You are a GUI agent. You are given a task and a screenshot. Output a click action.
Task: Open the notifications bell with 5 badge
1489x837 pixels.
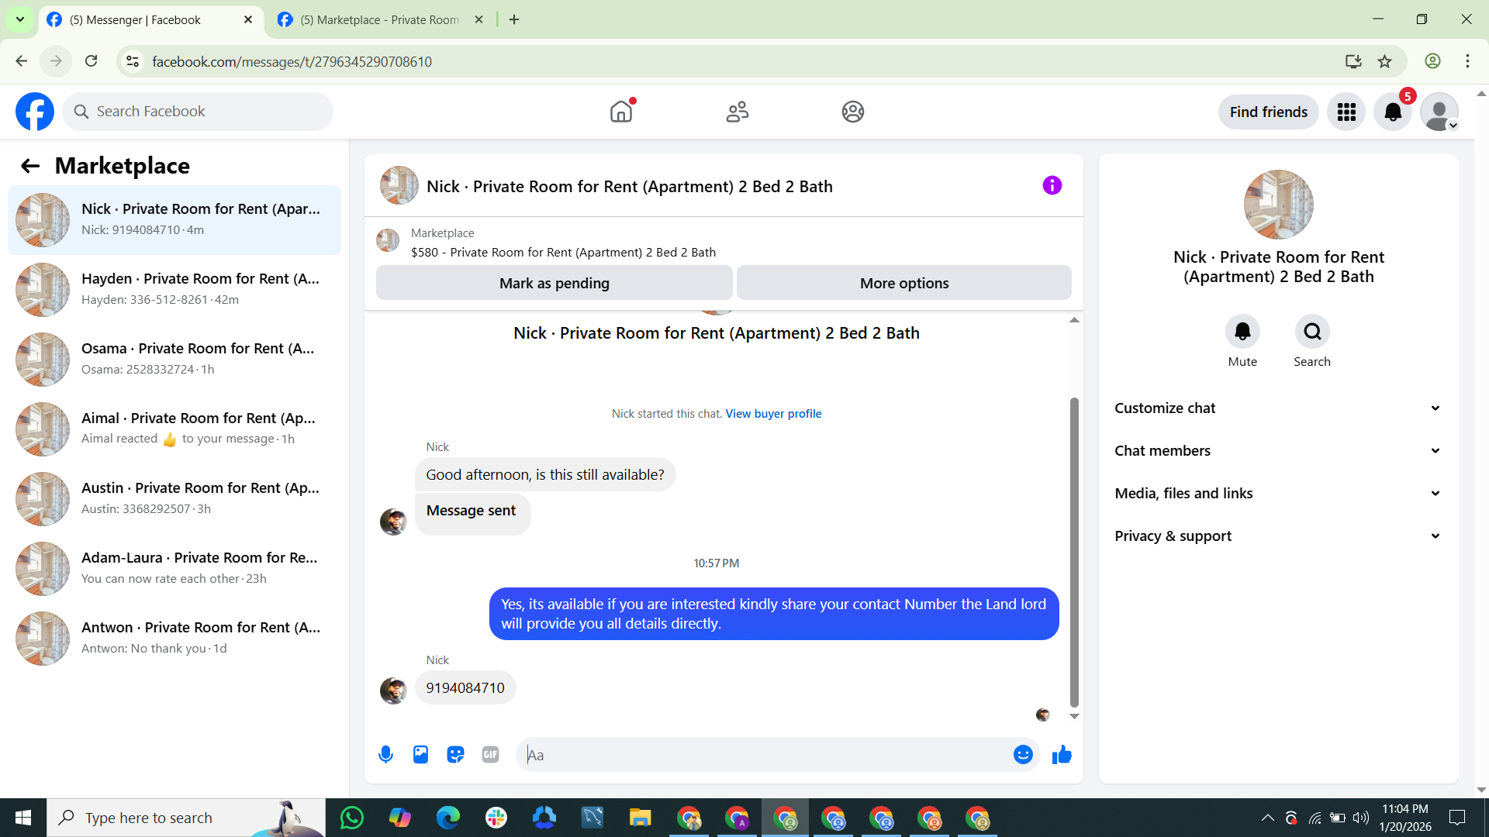point(1393,112)
